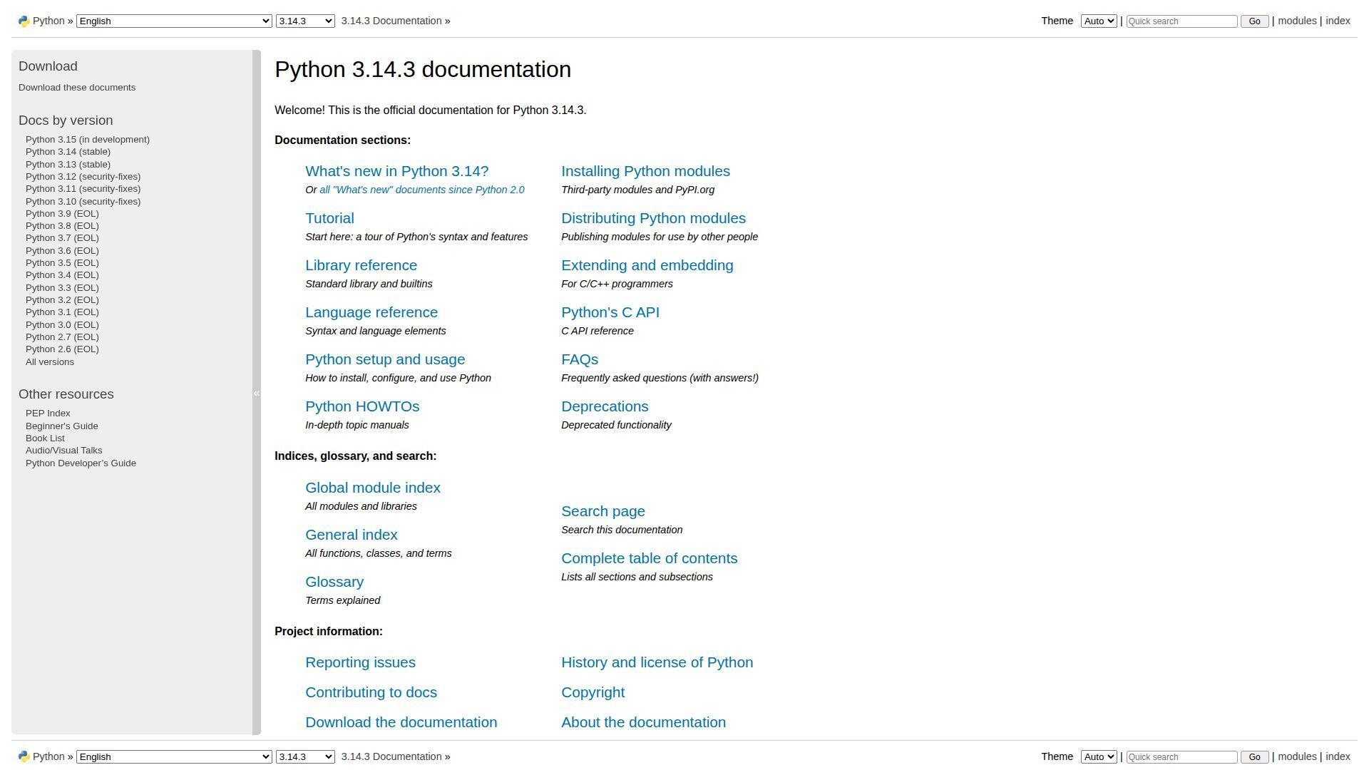1369x770 pixels.
Task: Open index link in top navigation
Action: [1338, 21]
